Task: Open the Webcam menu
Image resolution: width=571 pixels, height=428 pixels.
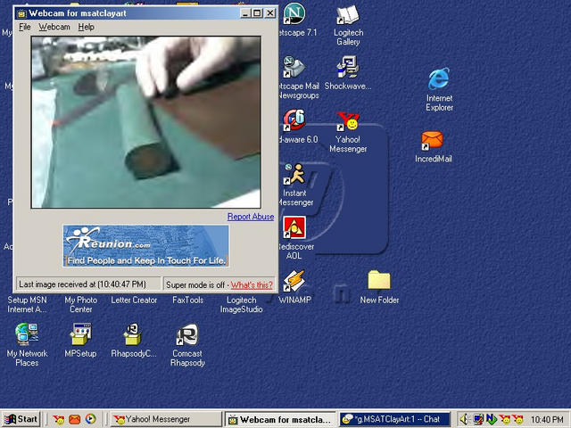Action: pos(54,27)
